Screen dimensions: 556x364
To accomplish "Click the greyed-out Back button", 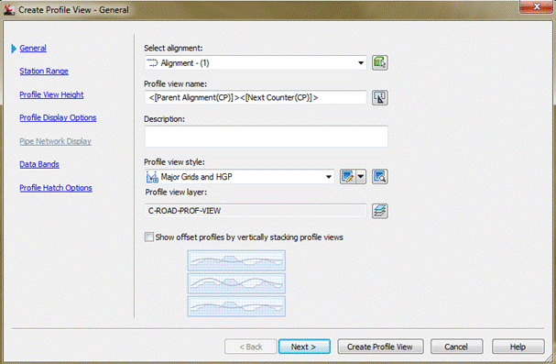I will pos(250,347).
